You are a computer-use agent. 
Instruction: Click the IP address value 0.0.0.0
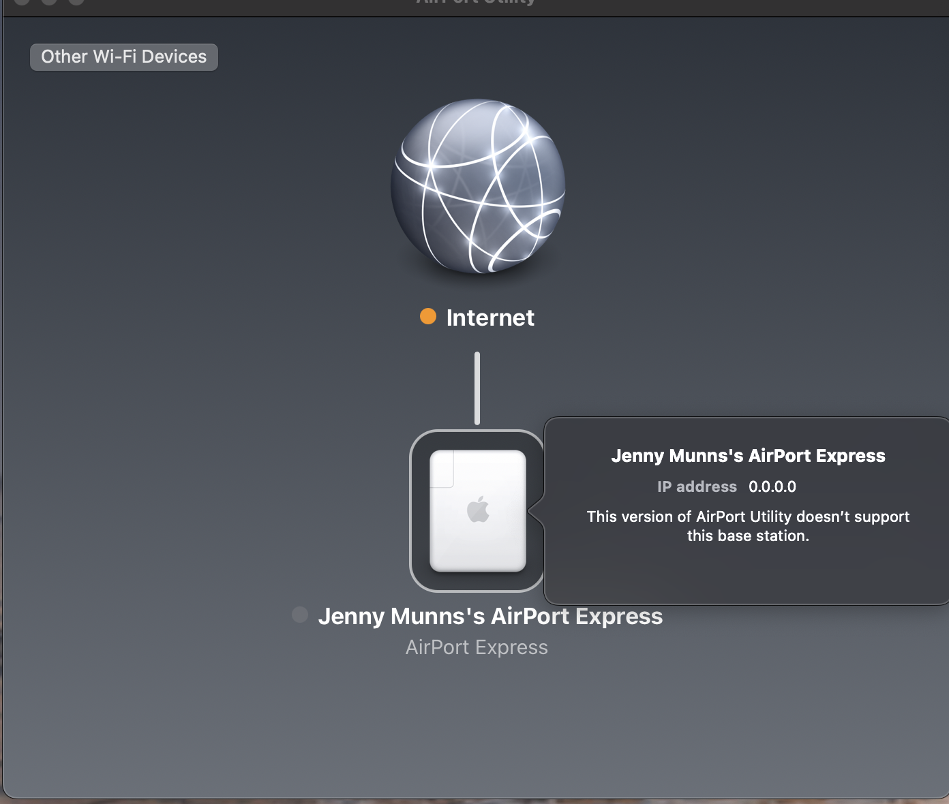tap(772, 486)
